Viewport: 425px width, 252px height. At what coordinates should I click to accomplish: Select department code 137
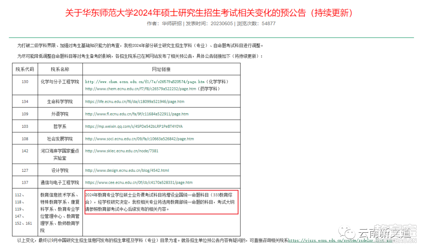[x=25, y=182]
